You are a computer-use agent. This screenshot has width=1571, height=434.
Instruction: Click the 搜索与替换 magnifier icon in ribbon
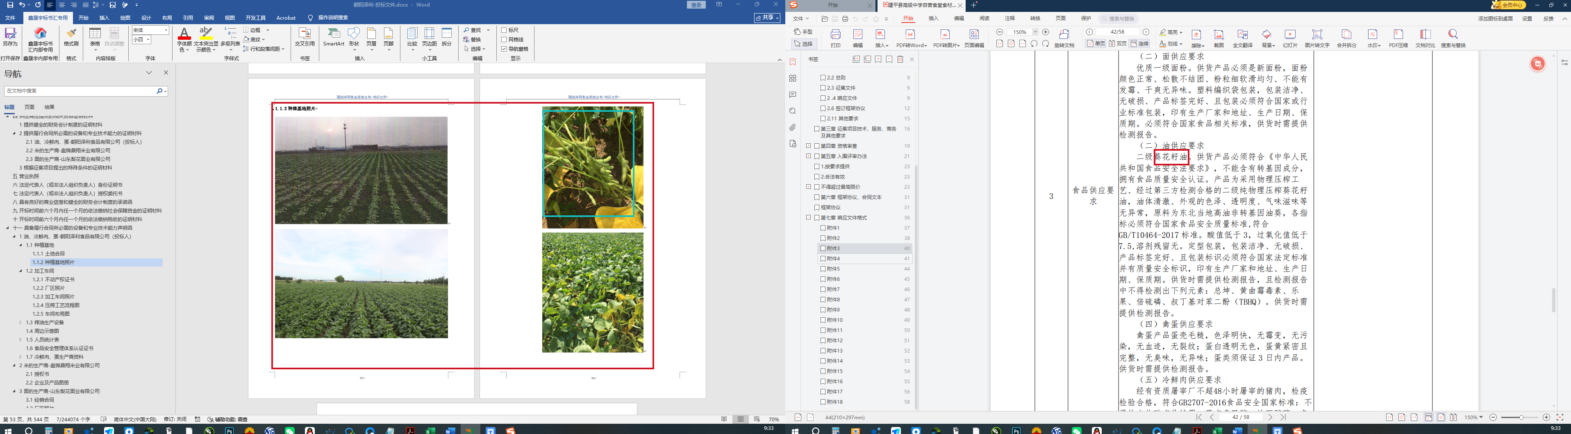coord(1453,35)
